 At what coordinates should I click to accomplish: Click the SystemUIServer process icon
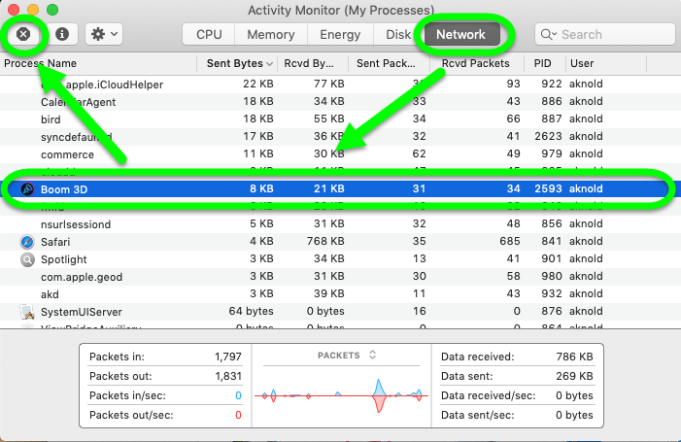tap(27, 312)
